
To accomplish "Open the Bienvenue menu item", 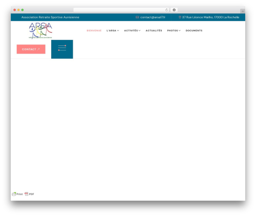I will click(94, 31).
